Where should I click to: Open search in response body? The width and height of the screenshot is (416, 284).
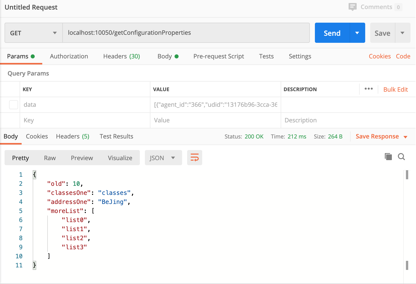coord(401,157)
